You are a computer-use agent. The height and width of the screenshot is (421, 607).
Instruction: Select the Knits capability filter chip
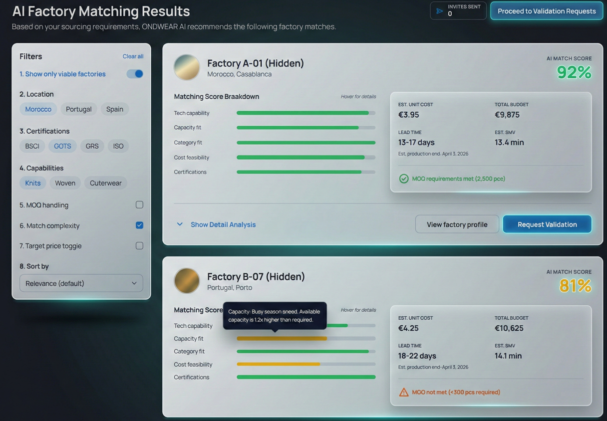[x=33, y=183]
